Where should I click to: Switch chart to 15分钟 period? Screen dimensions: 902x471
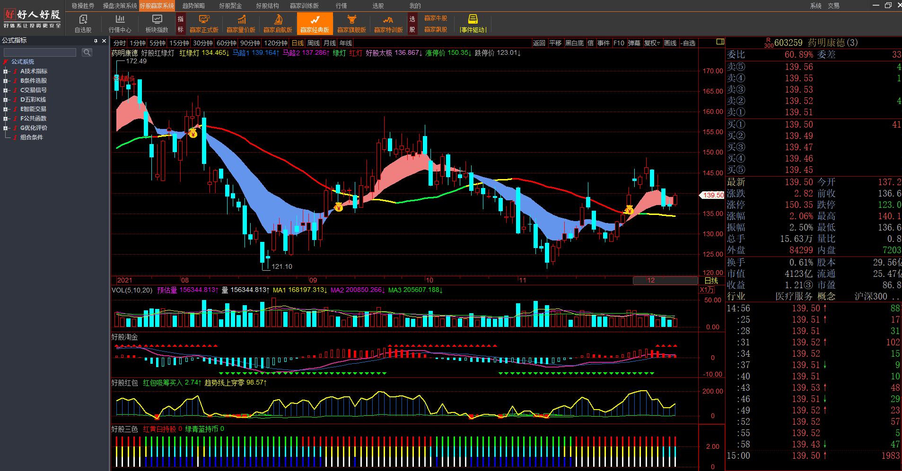[179, 43]
